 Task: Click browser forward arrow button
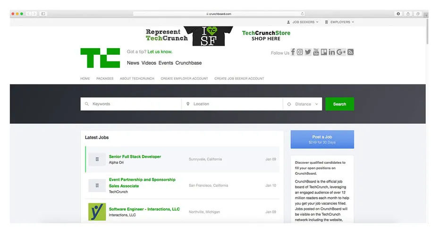[x=34, y=14]
